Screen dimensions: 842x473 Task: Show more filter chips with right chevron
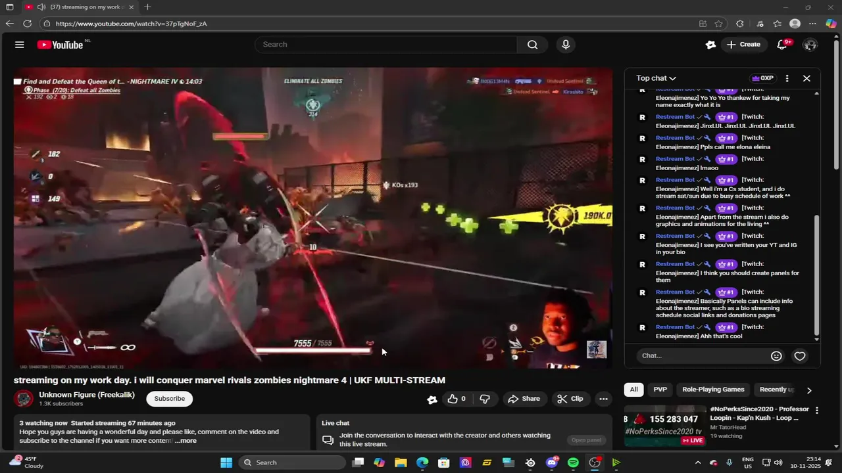[x=809, y=390]
